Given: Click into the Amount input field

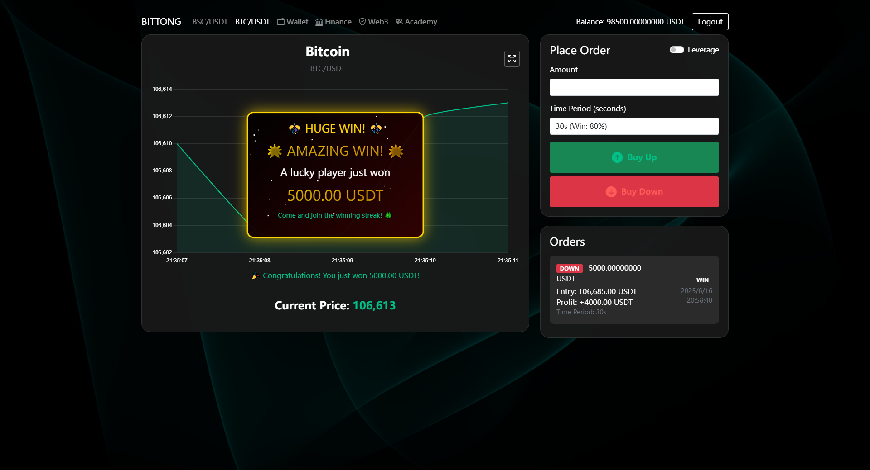Looking at the screenshot, I should [x=634, y=87].
